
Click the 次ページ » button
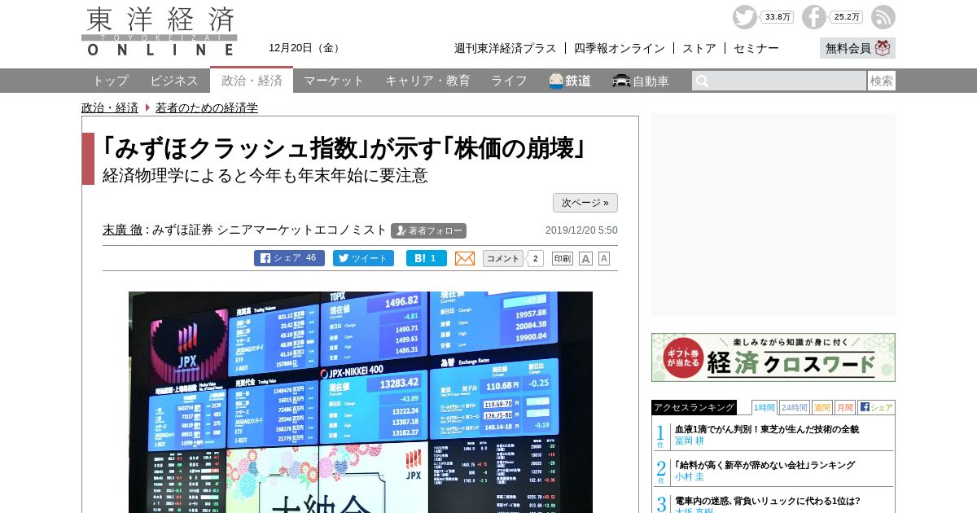(x=585, y=203)
